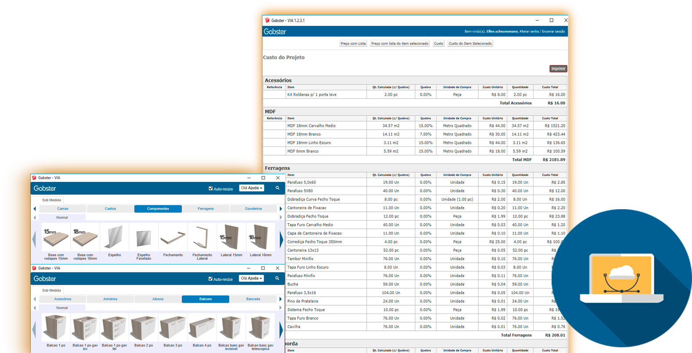Select the Base com rodapes 15mm item

56,238
